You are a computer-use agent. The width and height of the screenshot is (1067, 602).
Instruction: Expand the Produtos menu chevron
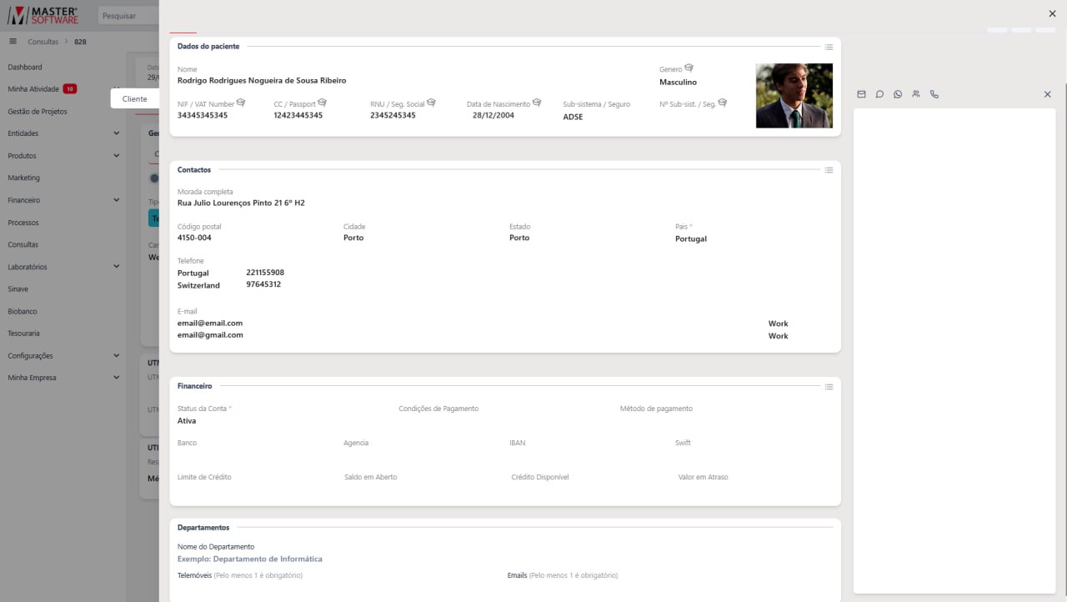[116, 156]
